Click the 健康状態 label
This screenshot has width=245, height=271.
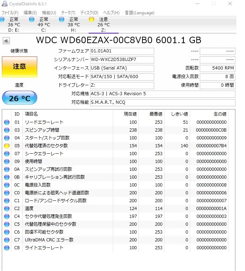(x=19, y=51)
